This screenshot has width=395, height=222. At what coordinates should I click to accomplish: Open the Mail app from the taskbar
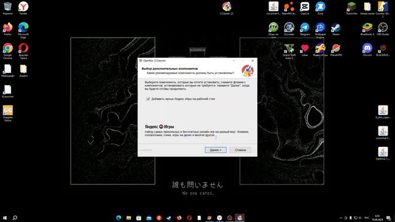(149, 218)
